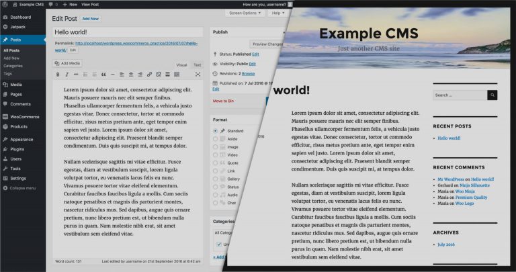Click Add Media button
516x272 pixels.
67,63
